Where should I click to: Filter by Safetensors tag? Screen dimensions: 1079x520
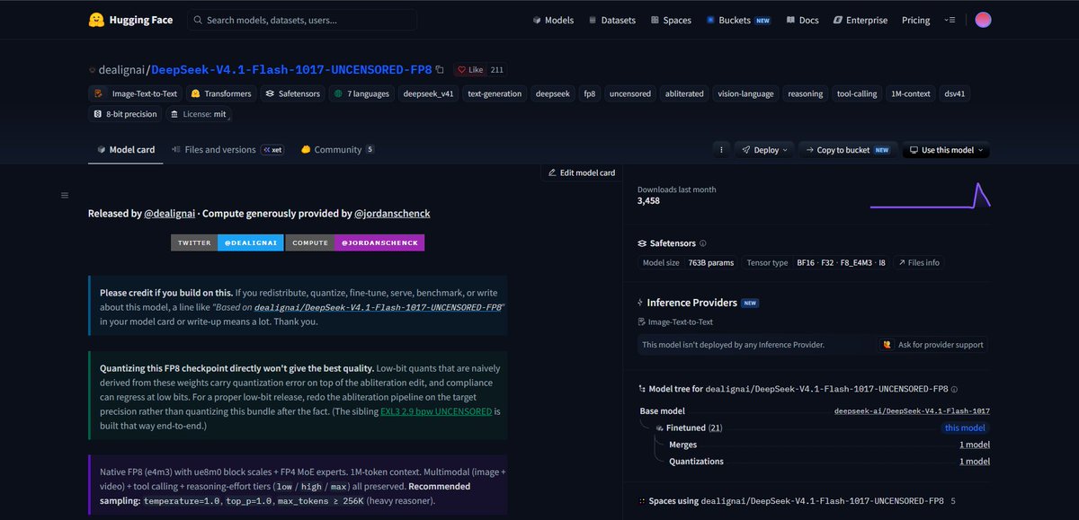click(292, 93)
